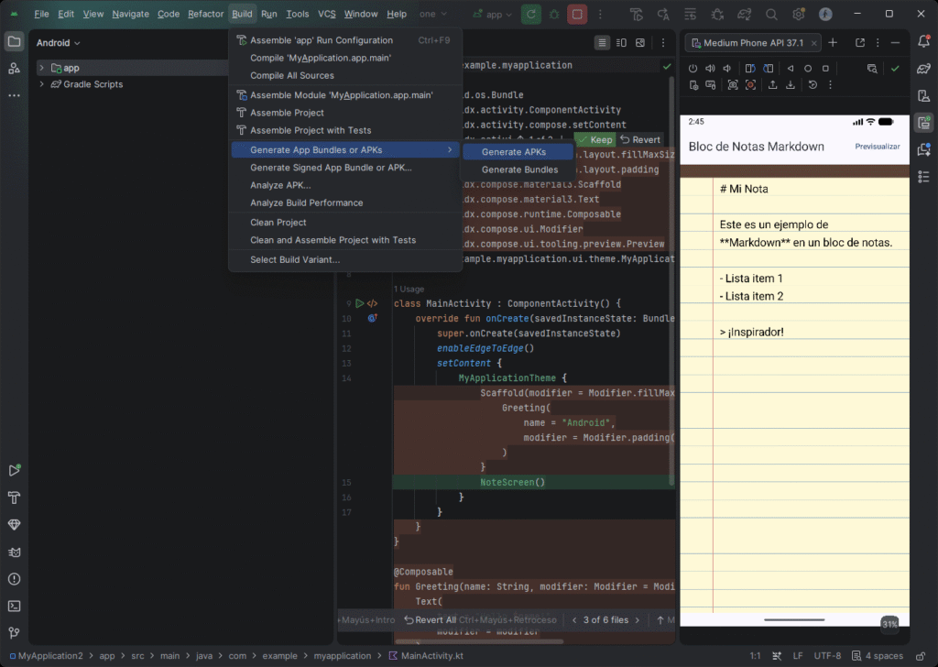Open the Logcat tool window
Screen dimensions: 938x667
[x=15, y=552]
